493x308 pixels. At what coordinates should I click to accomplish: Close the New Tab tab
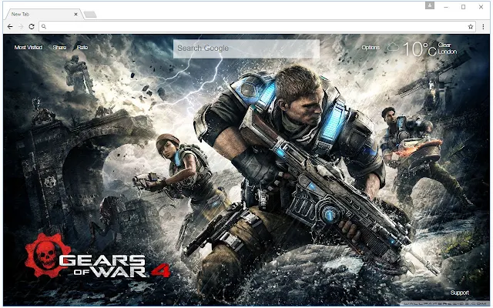coord(75,14)
